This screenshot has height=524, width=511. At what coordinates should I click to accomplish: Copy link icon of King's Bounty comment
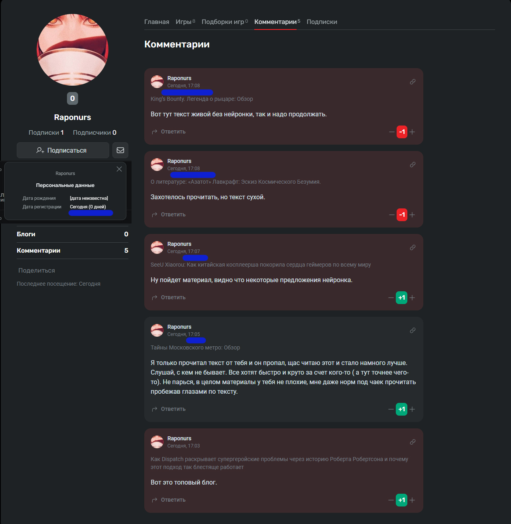click(413, 82)
